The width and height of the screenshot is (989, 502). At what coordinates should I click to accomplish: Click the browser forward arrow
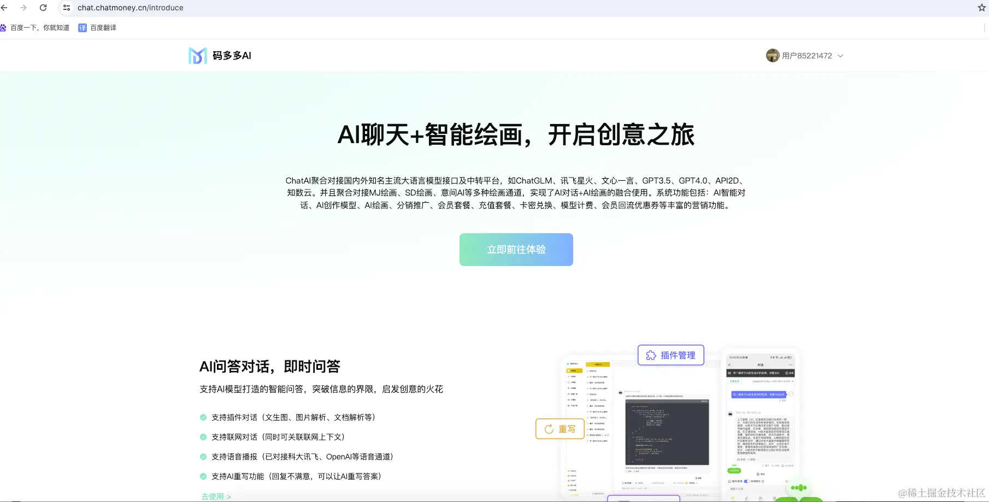click(x=23, y=8)
